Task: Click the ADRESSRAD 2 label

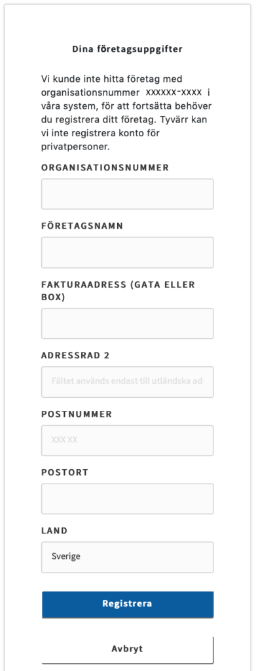Action: click(76, 356)
